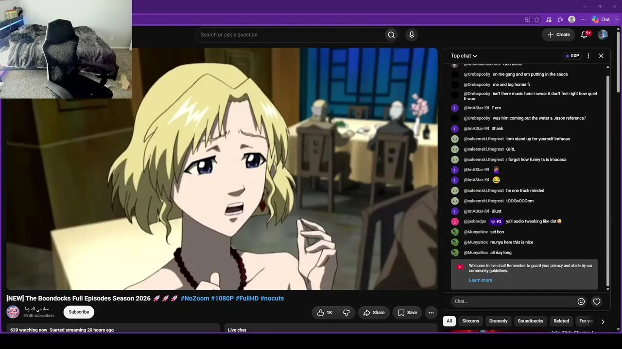Subscribe to the channel
The image size is (622, 349).
coord(79,312)
